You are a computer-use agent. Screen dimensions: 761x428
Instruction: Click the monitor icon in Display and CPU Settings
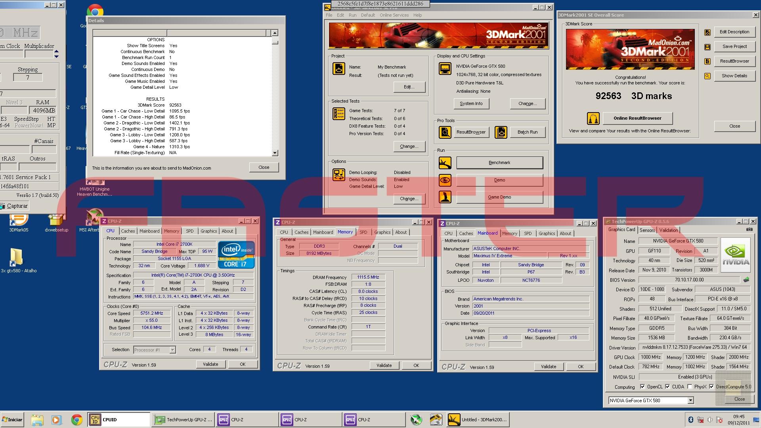pyautogui.click(x=445, y=68)
